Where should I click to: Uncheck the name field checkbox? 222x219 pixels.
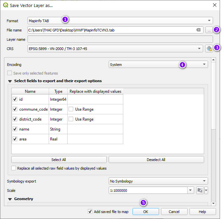(15, 129)
